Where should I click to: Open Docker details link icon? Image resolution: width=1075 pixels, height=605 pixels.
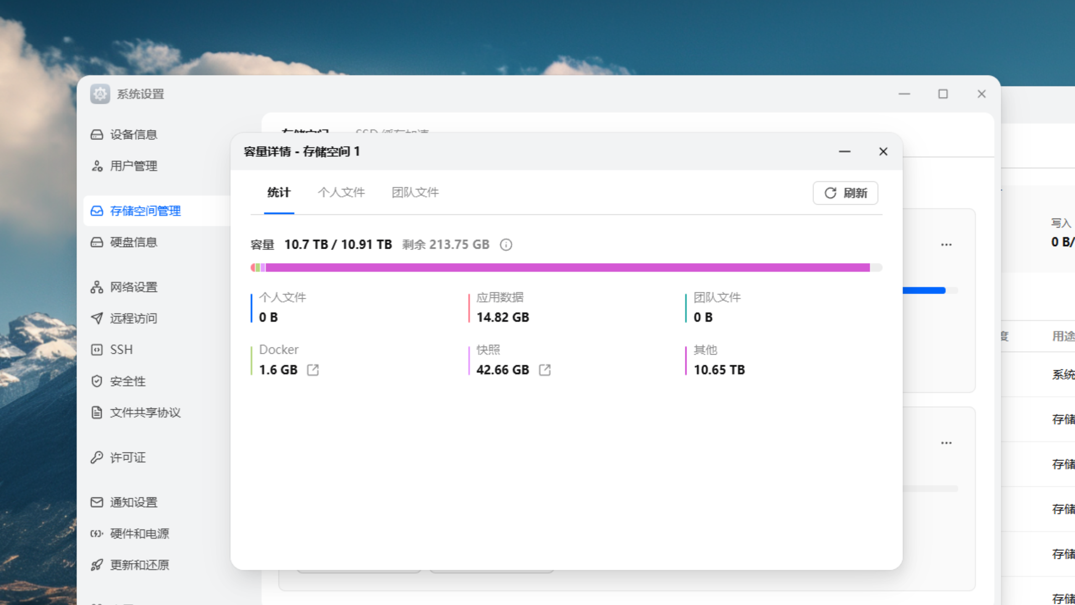coord(313,370)
